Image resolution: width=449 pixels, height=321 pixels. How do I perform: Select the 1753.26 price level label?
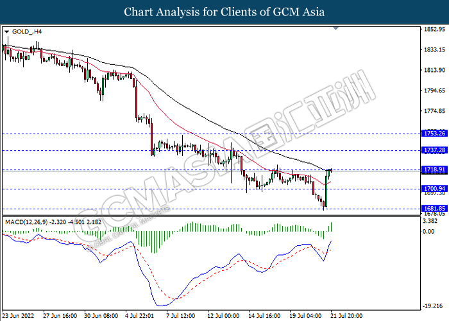coord(434,134)
